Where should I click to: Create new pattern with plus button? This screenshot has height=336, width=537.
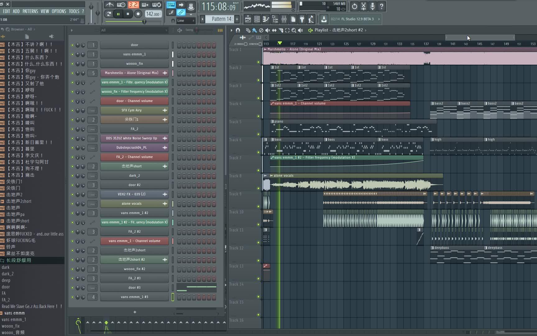(x=237, y=19)
